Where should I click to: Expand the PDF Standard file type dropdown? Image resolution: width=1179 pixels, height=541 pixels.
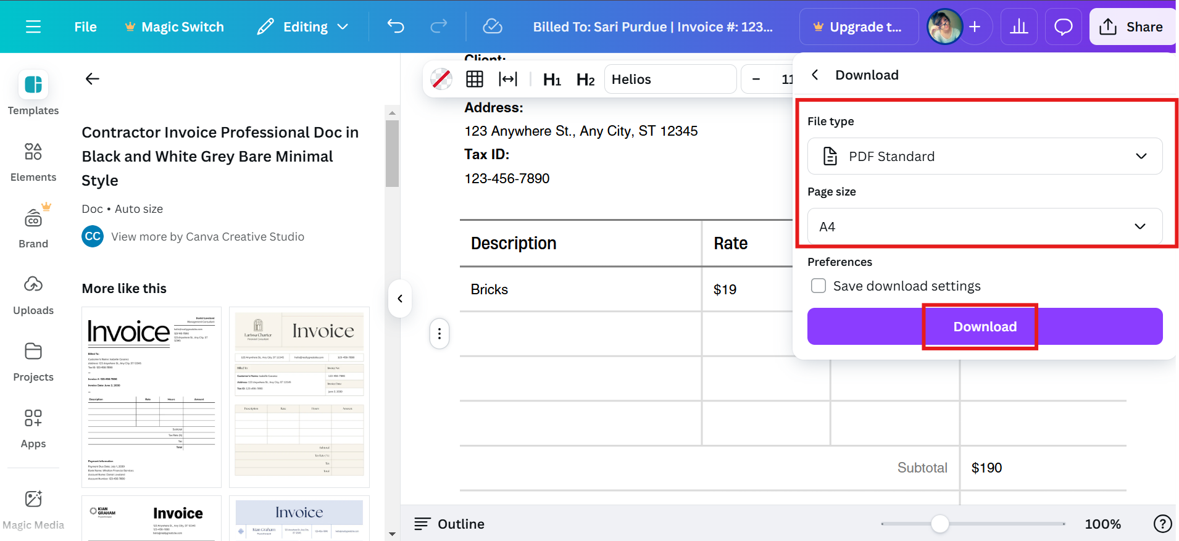[985, 156]
